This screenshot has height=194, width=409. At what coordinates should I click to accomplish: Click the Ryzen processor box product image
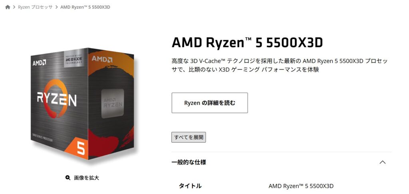coord(82,103)
